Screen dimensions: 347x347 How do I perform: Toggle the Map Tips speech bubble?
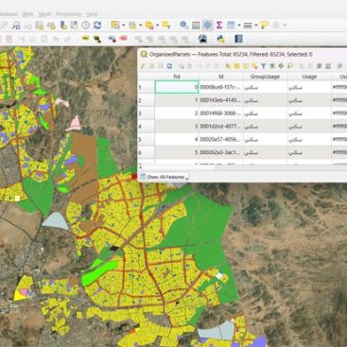[x=265, y=25]
